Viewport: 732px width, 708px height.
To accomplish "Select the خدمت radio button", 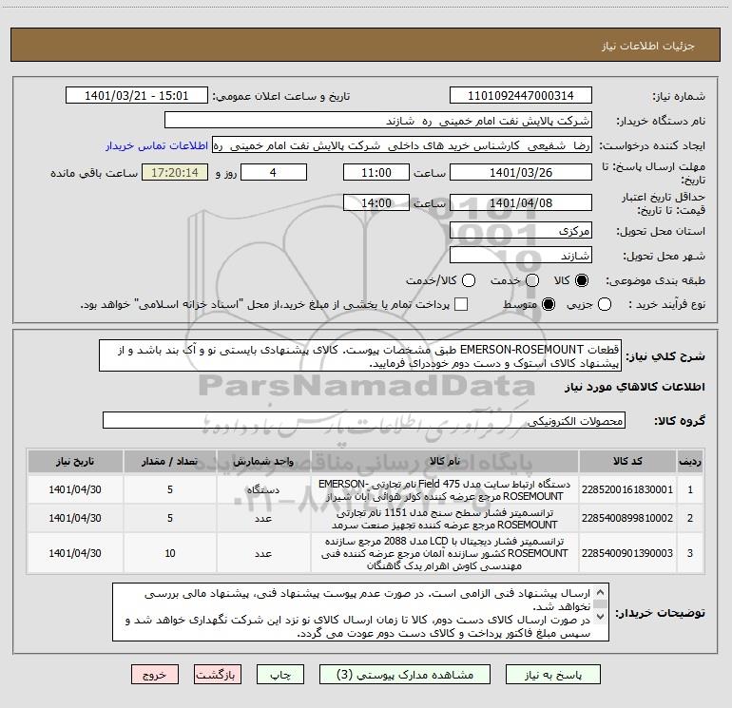I will [x=532, y=280].
